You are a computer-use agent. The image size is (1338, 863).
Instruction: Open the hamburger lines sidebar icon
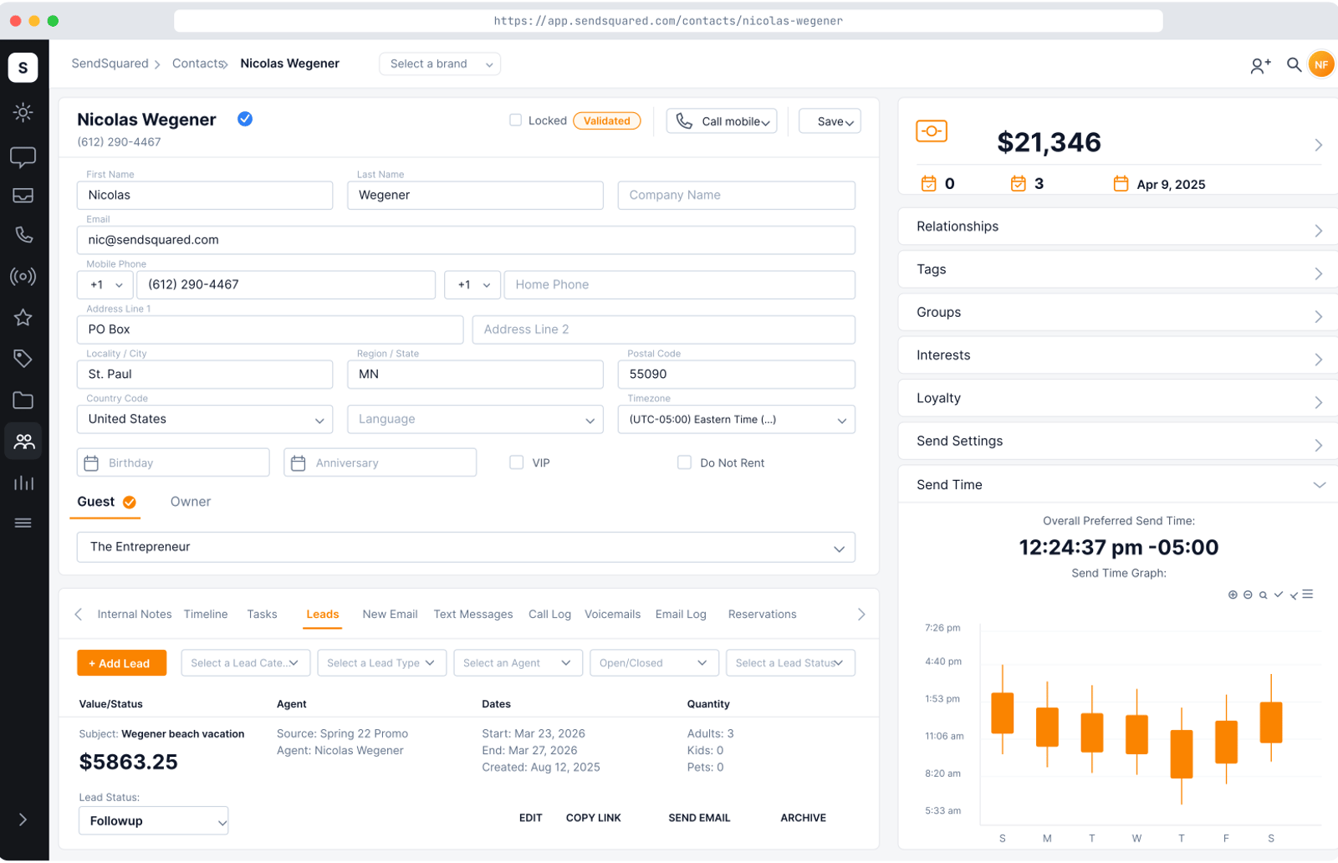(x=23, y=523)
